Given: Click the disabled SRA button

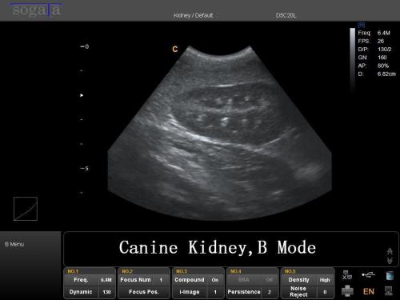Looking at the screenshot, I should (x=244, y=280).
